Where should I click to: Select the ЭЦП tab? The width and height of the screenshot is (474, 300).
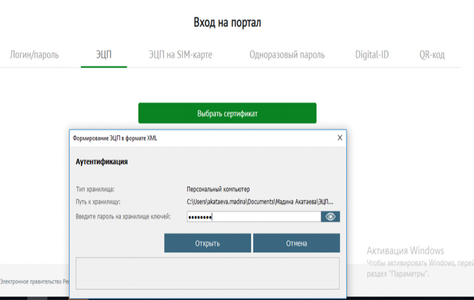104,55
